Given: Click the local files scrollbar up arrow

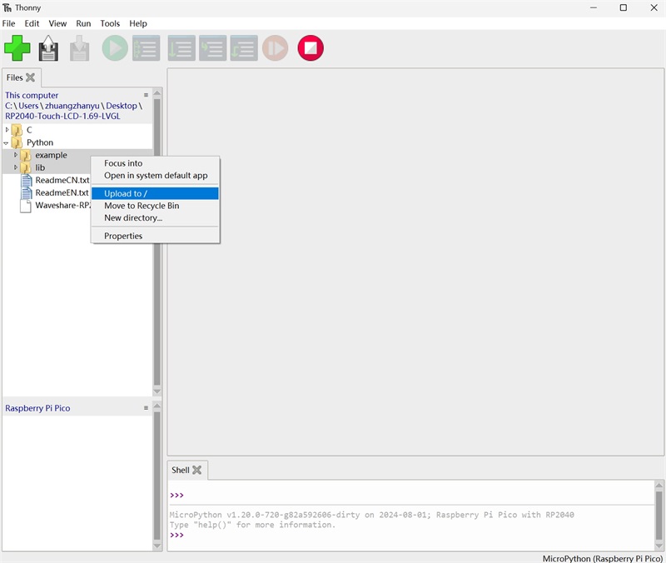Looking at the screenshot, I should [x=157, y=93].
